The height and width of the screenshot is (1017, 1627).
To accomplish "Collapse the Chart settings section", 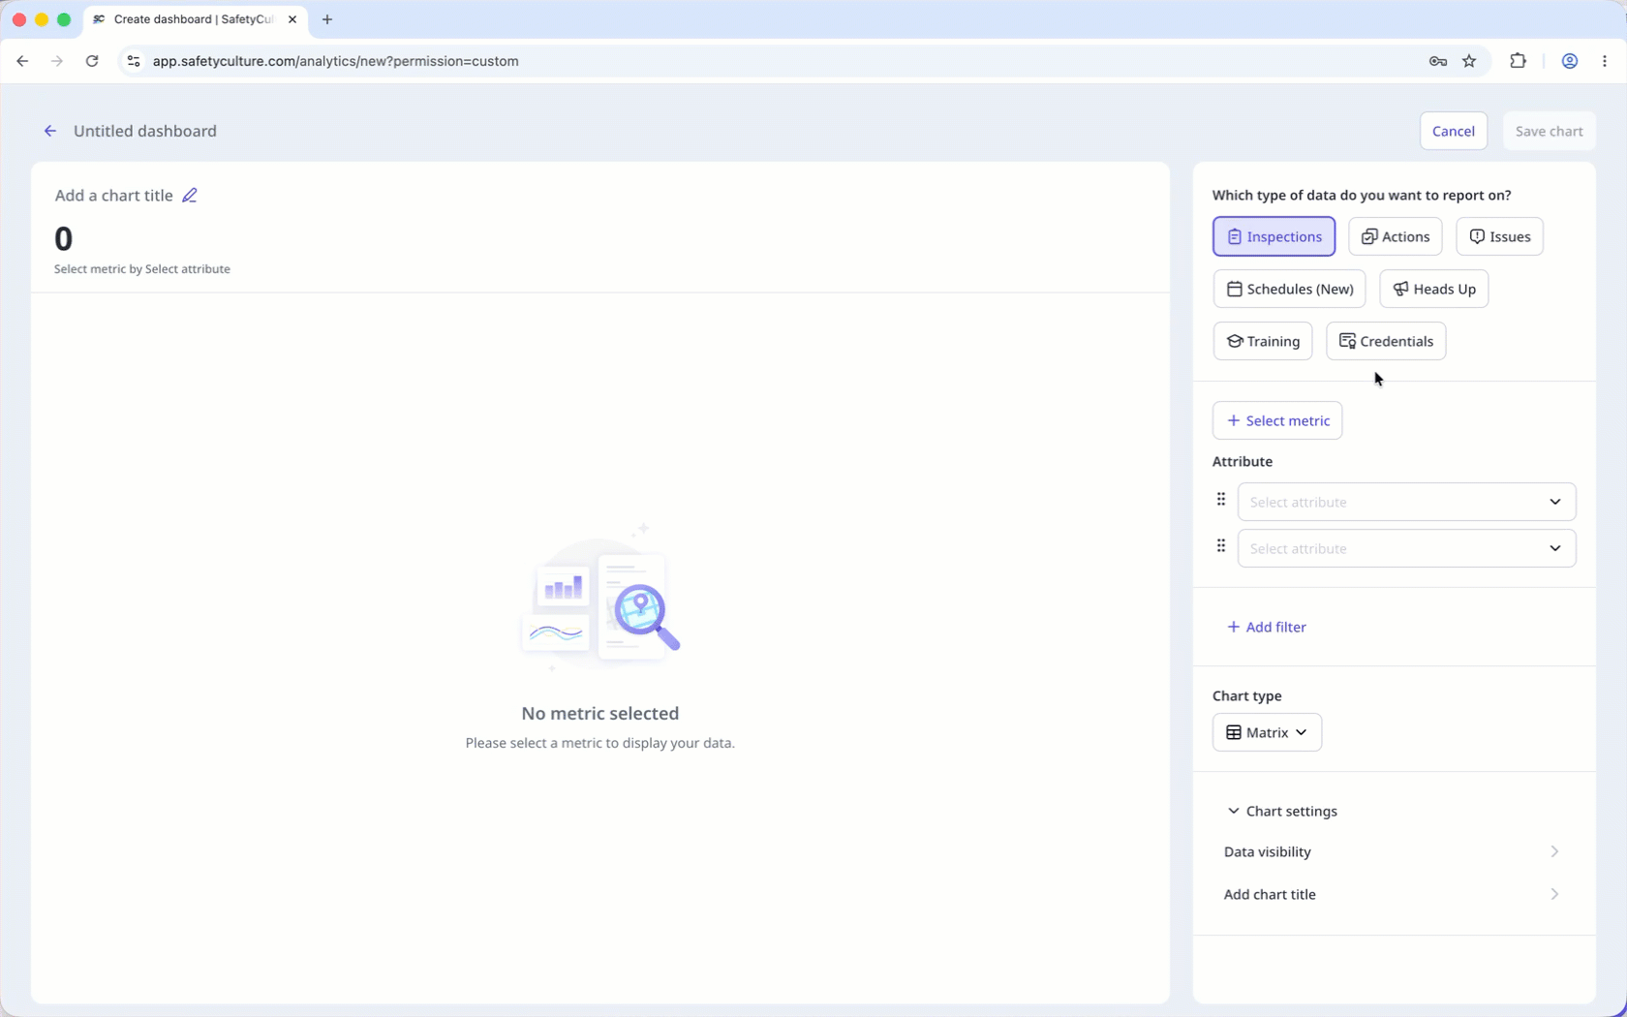I will (1282, 811).
